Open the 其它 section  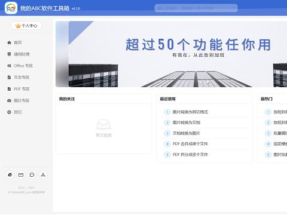coord(14,112)
